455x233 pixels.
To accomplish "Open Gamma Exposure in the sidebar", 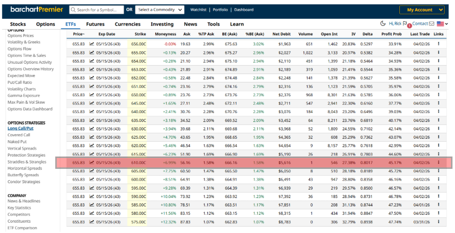I will [24, 95].
